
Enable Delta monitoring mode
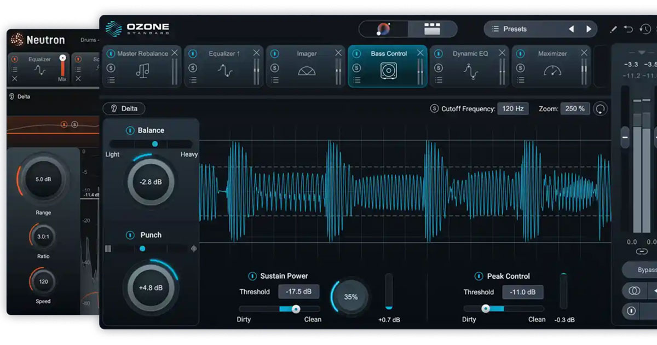point(123,108)
